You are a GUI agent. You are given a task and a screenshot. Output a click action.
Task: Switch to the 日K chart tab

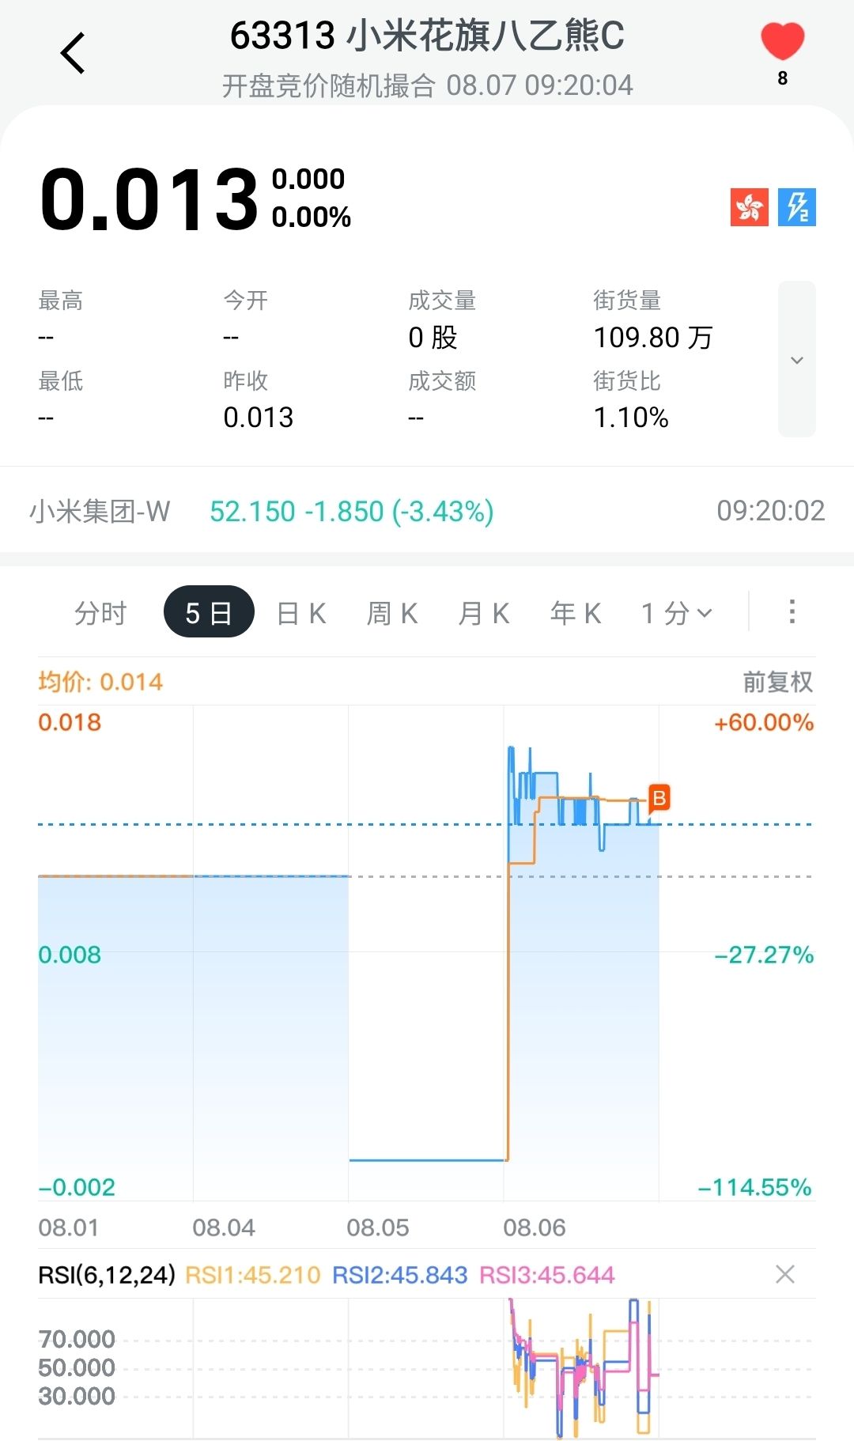(x=301, y=613)
